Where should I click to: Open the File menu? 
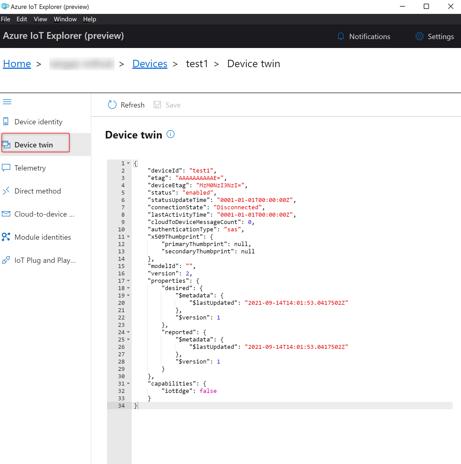pos(6,19)
